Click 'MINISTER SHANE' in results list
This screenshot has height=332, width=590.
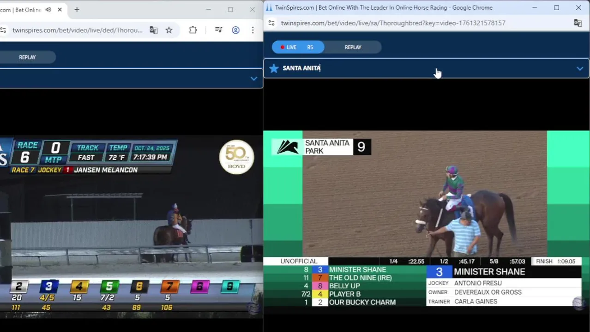(x=357, y=270)
